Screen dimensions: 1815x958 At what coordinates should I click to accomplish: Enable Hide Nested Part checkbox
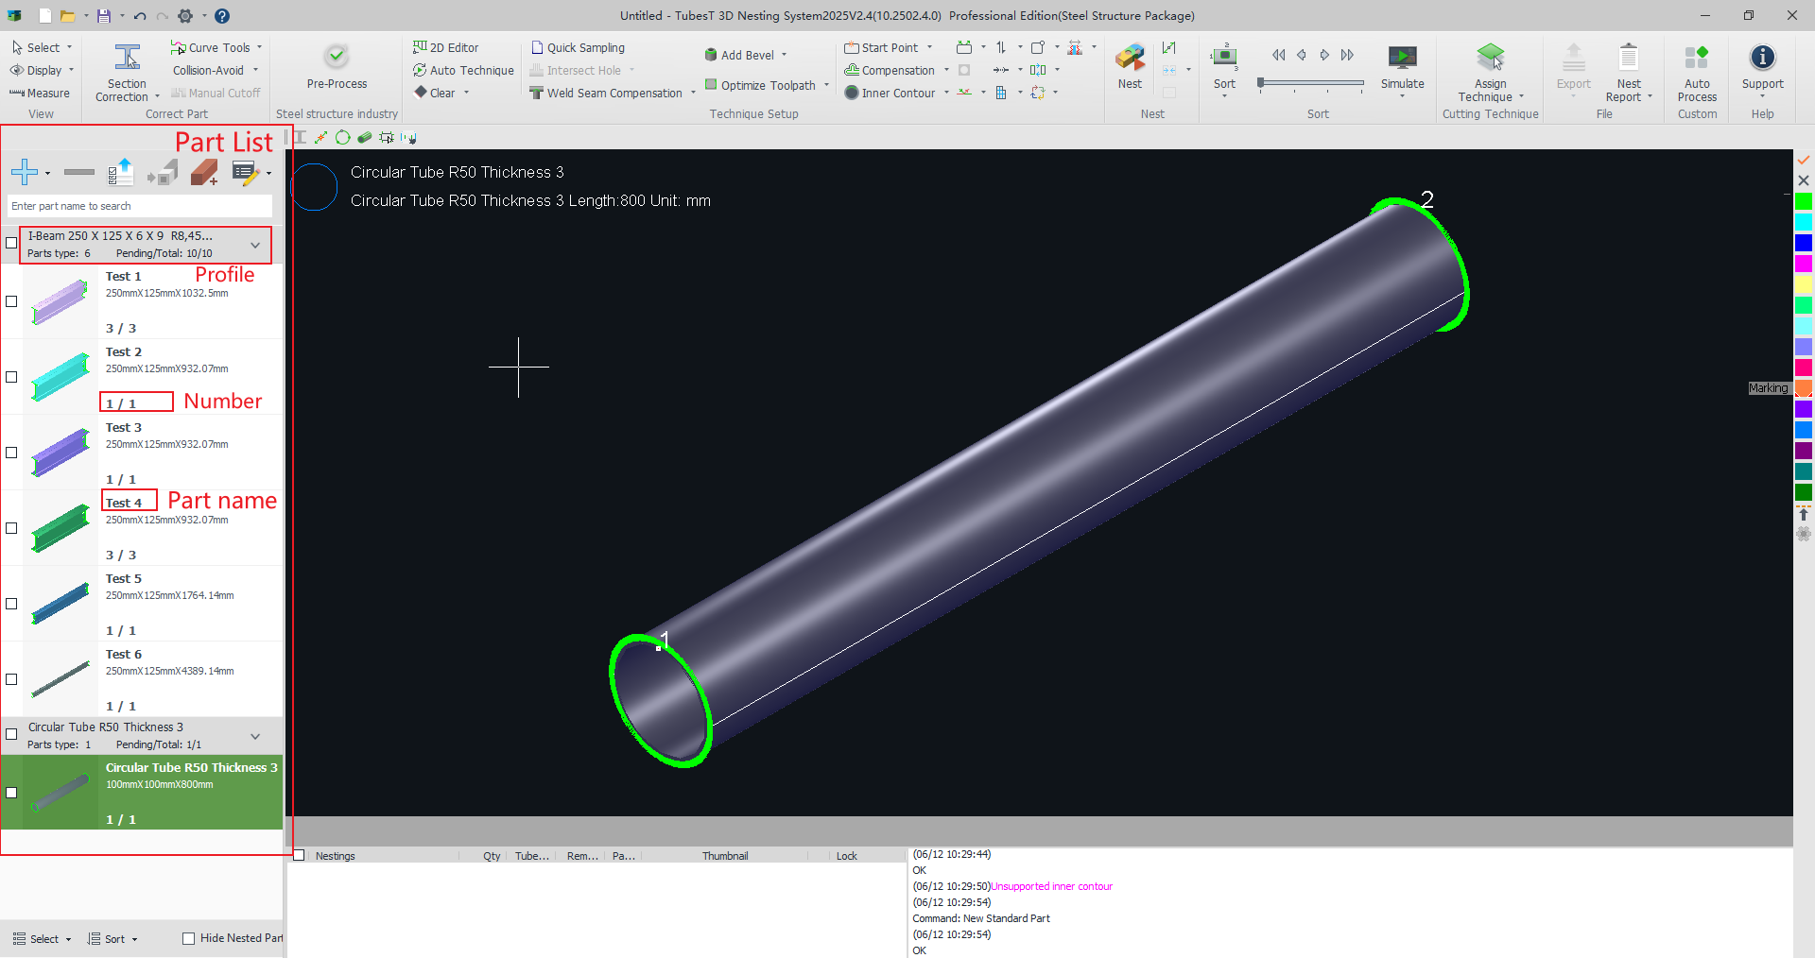coord(188,938)
